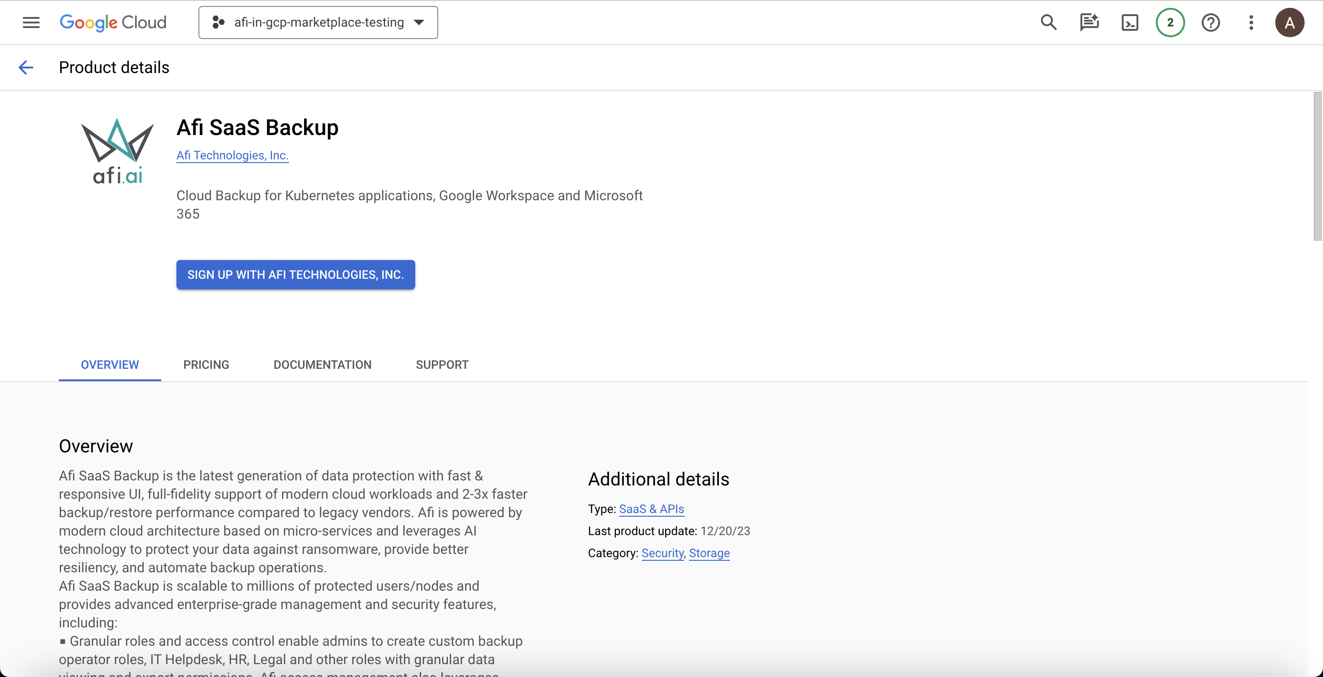This screenshot has width=1323, height=677.
Task: Switch to the Documentation tab
Action: [322, 365]
